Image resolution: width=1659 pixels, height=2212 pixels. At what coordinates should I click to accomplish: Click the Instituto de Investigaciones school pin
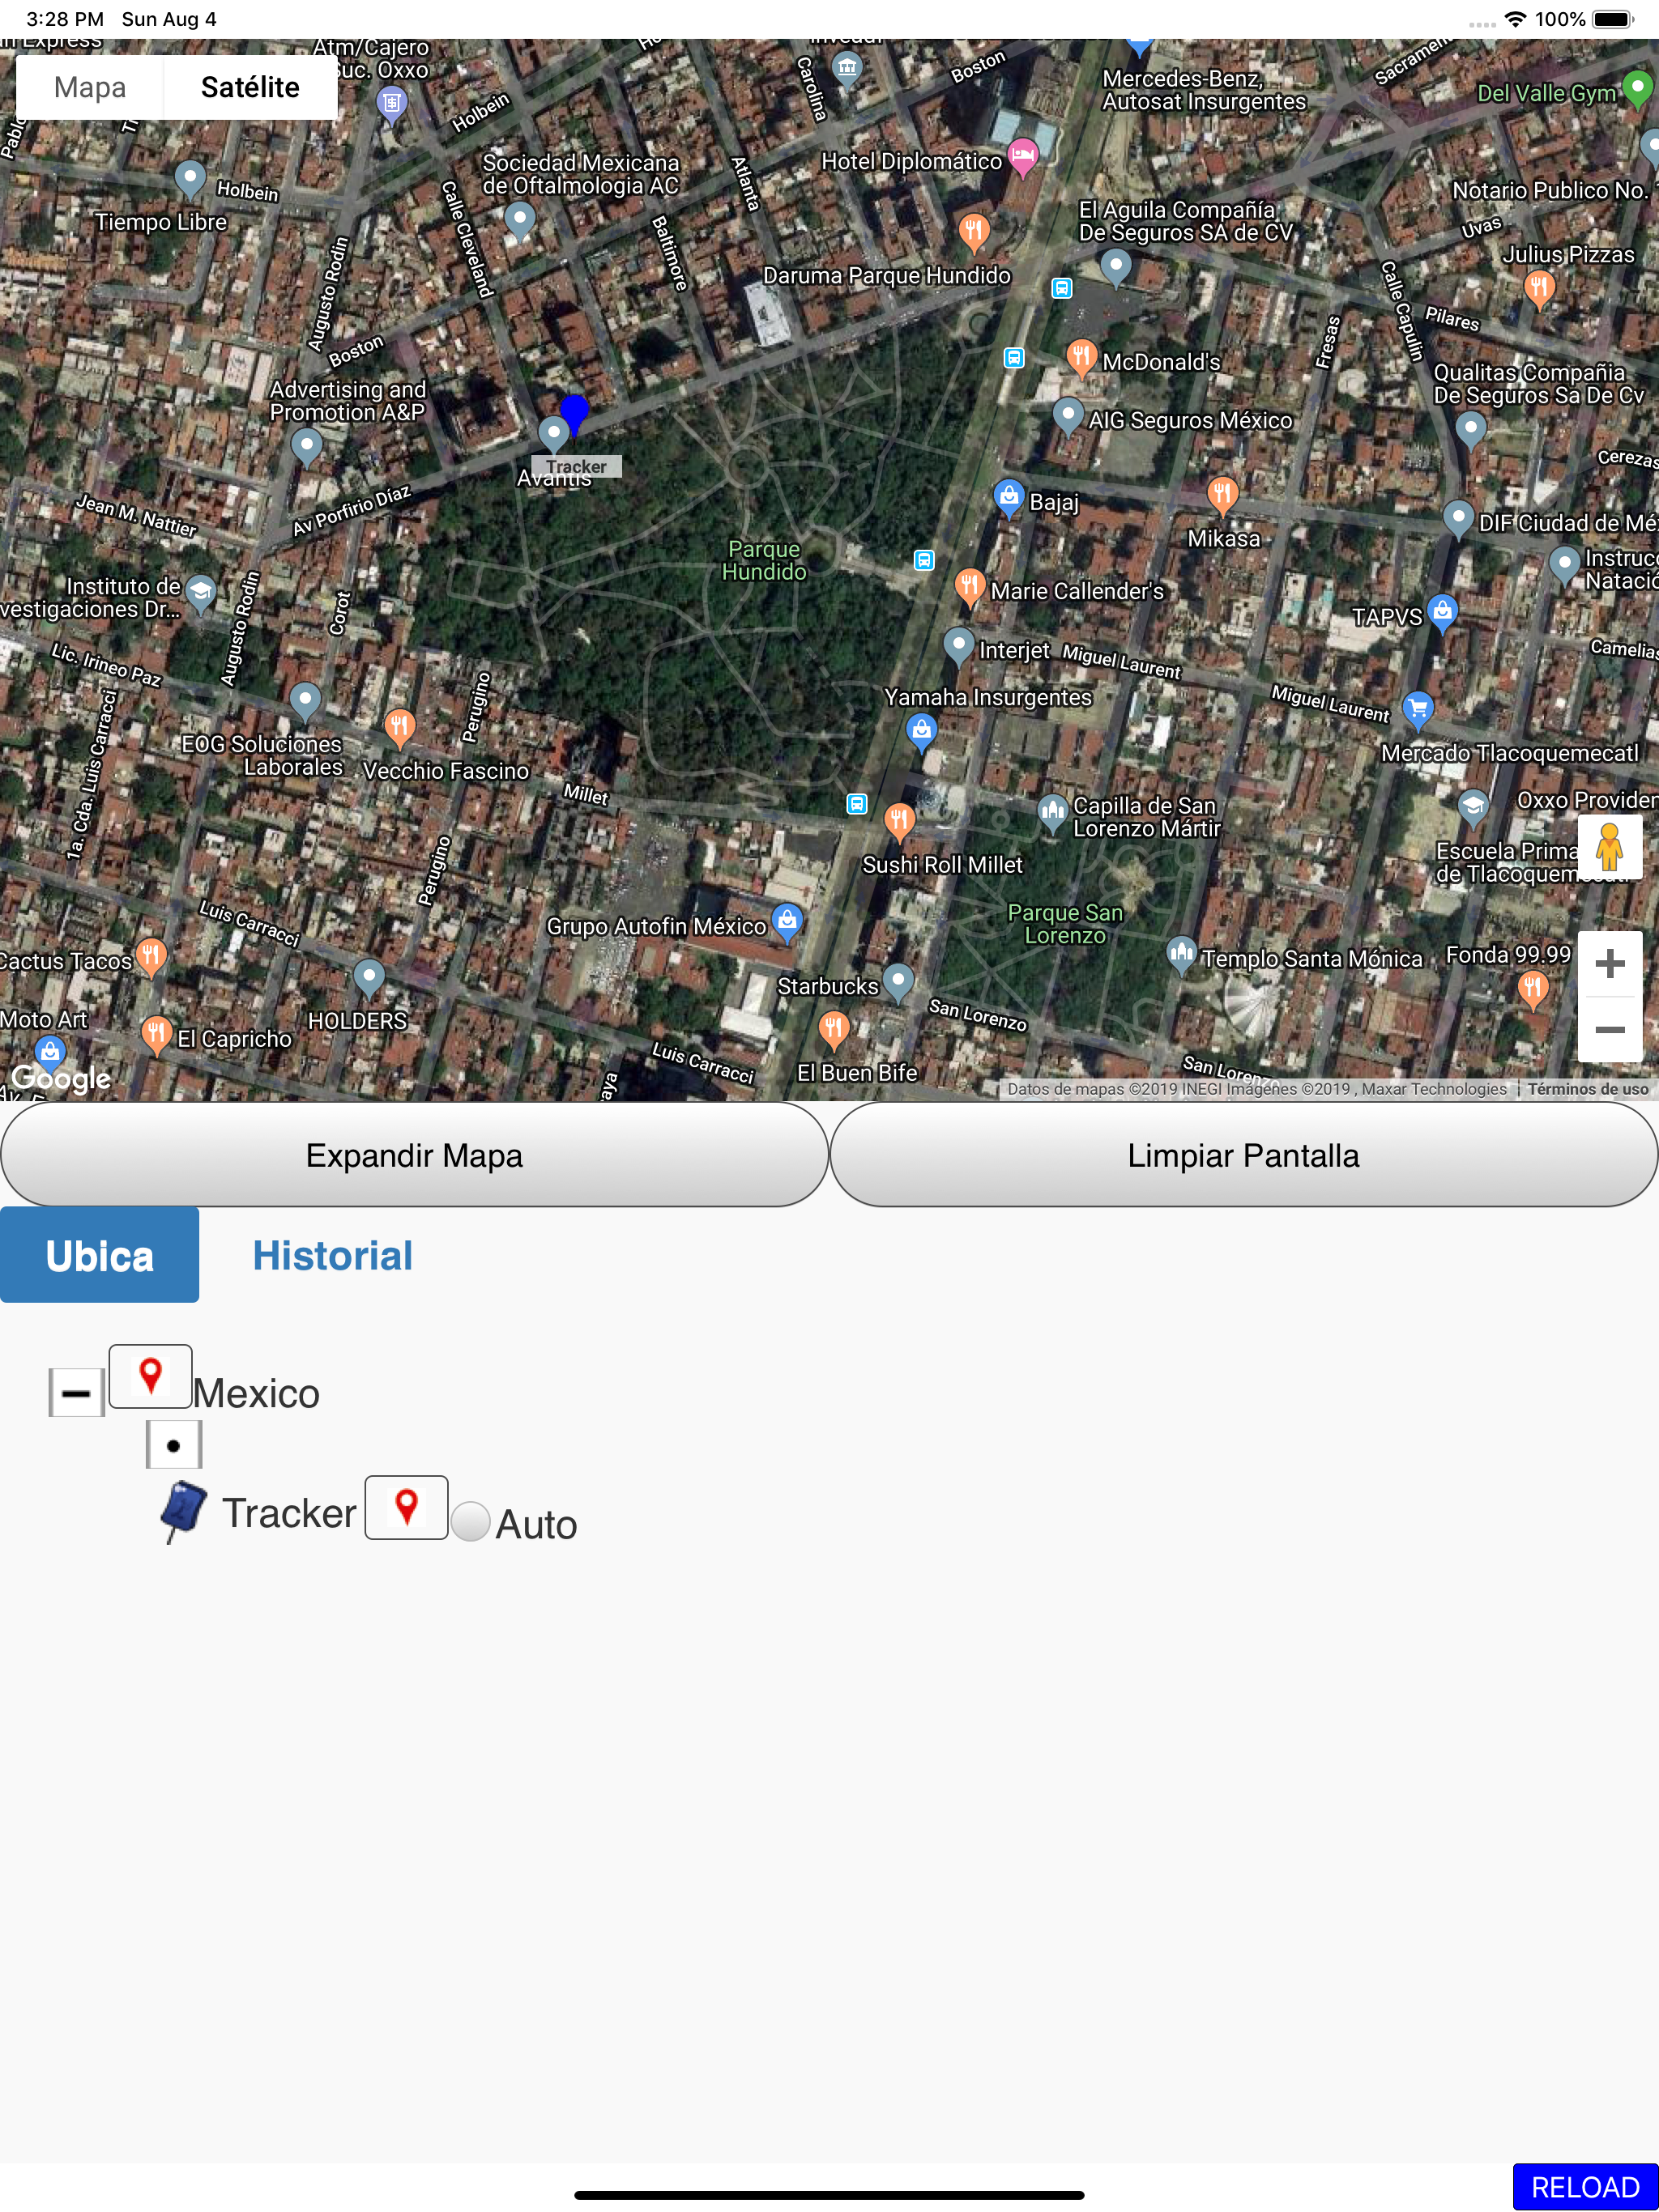pyautogui.click(x=201, y=593)
